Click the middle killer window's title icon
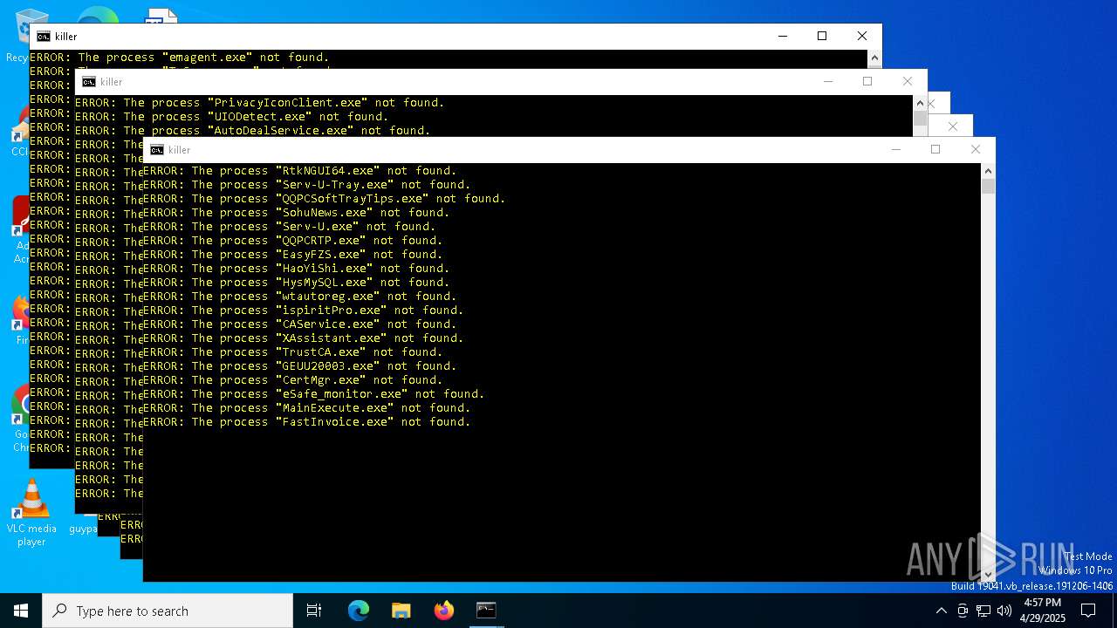This screenshot has height=628, width=1117. [89, 82]
